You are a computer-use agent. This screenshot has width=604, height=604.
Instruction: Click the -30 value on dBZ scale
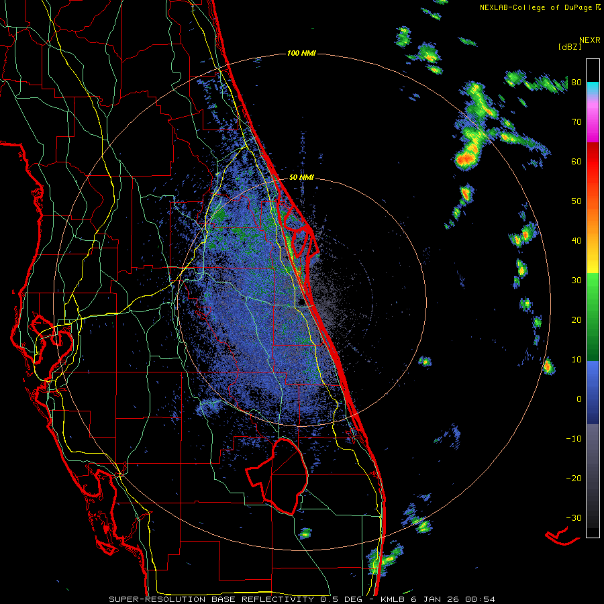point(574,517)
